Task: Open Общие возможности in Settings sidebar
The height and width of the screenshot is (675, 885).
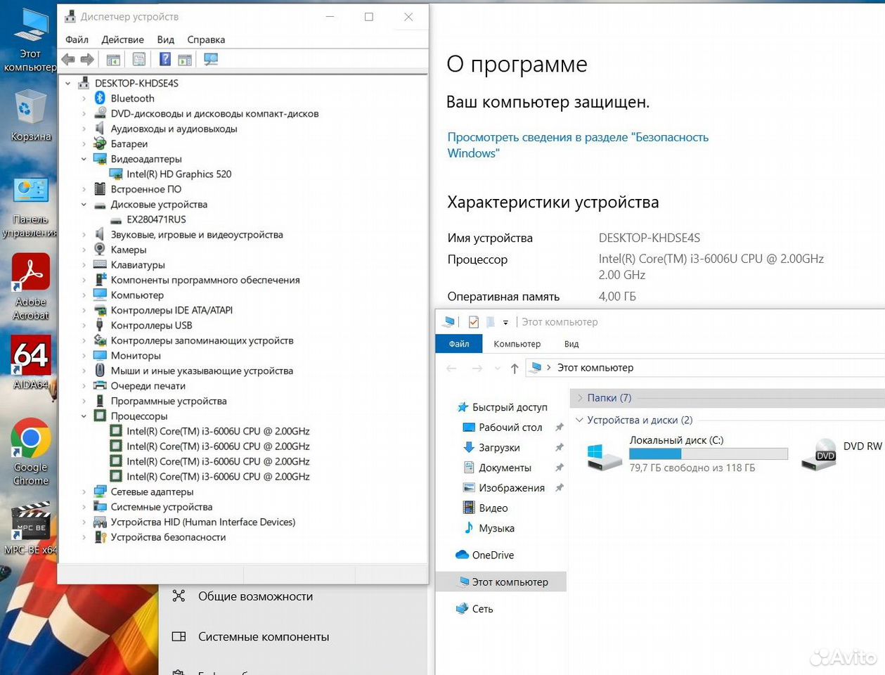Action: [x=255, y=596]
